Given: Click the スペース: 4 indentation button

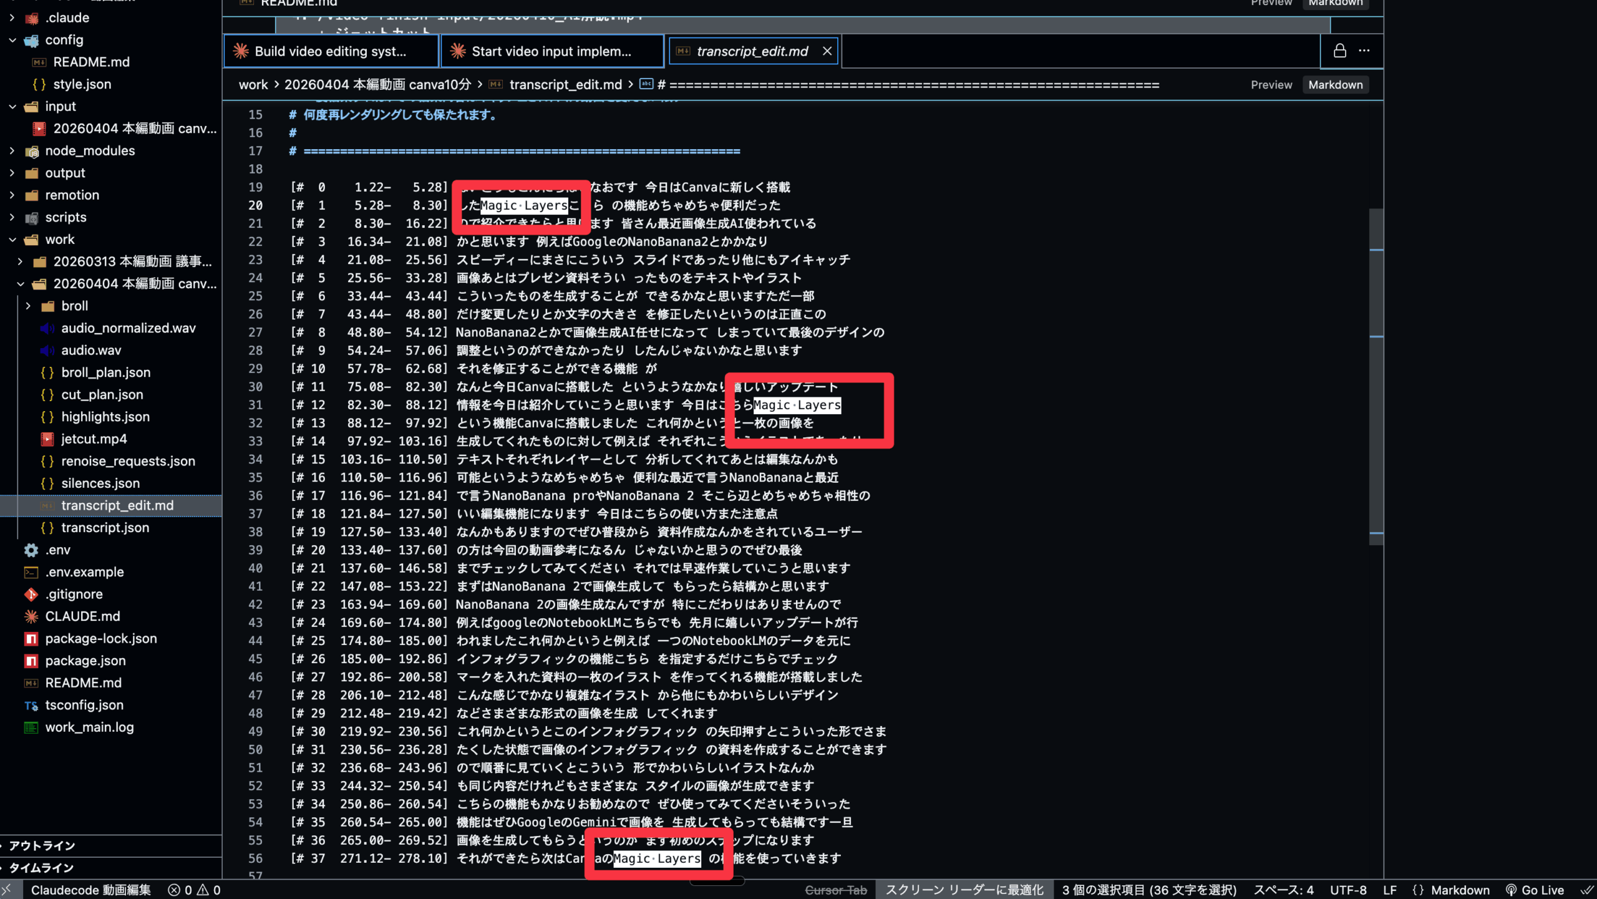Looking at the screenshot, I should pyautogui.click(x=1283, y=890).
